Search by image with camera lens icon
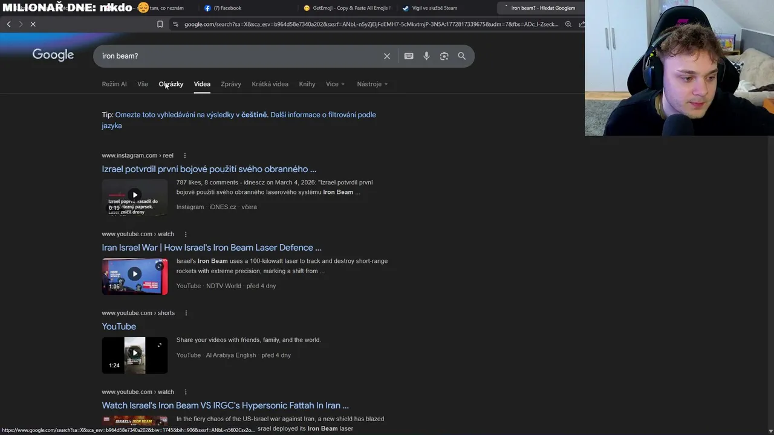Image resolution: width=774 pixels, height=435 pixels. click(444, 56)
